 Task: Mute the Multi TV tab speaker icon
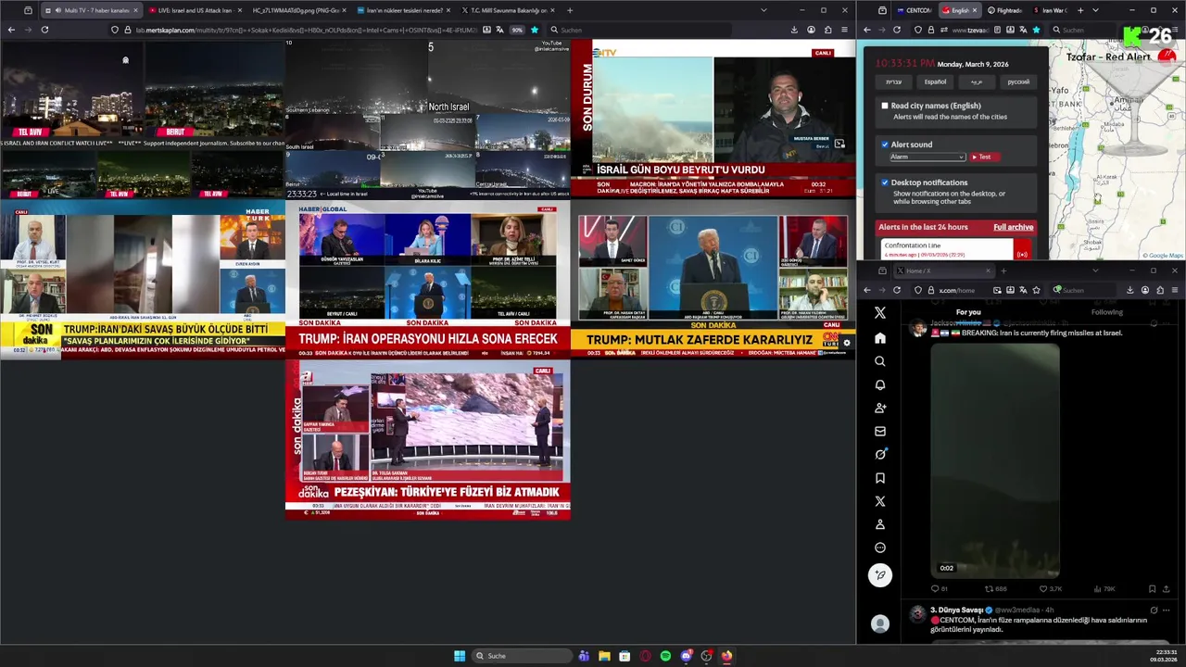point(58,10)
